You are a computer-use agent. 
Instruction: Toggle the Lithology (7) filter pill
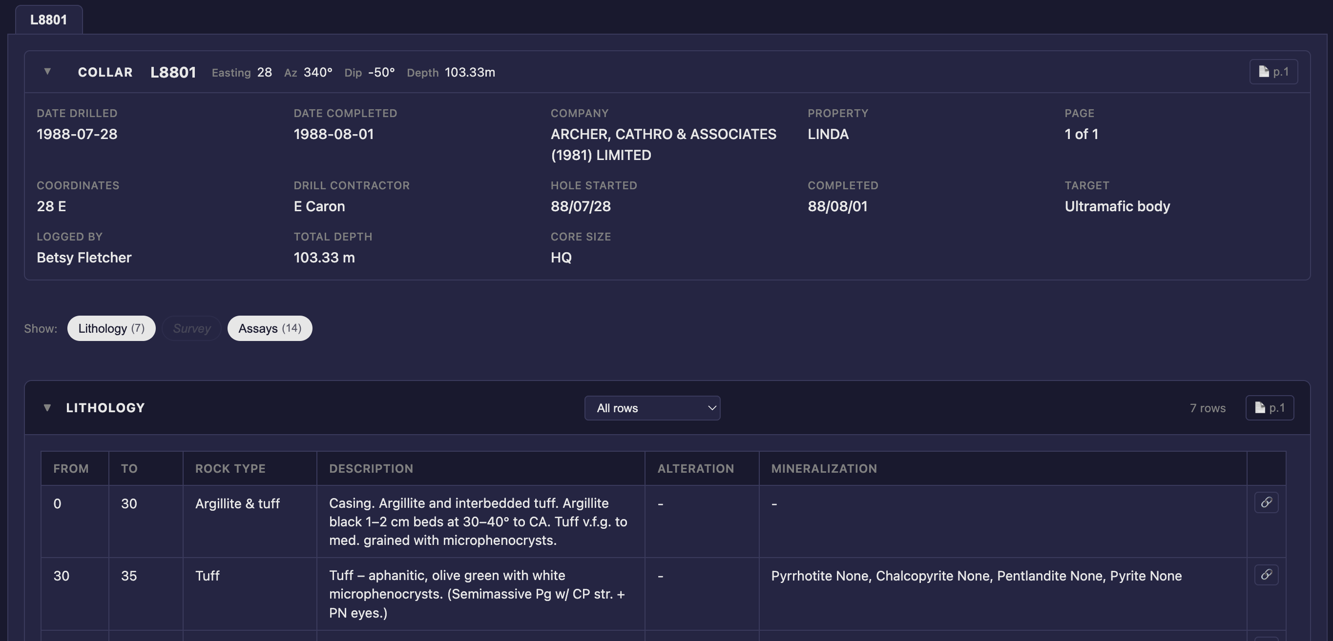tap(111, 328)
